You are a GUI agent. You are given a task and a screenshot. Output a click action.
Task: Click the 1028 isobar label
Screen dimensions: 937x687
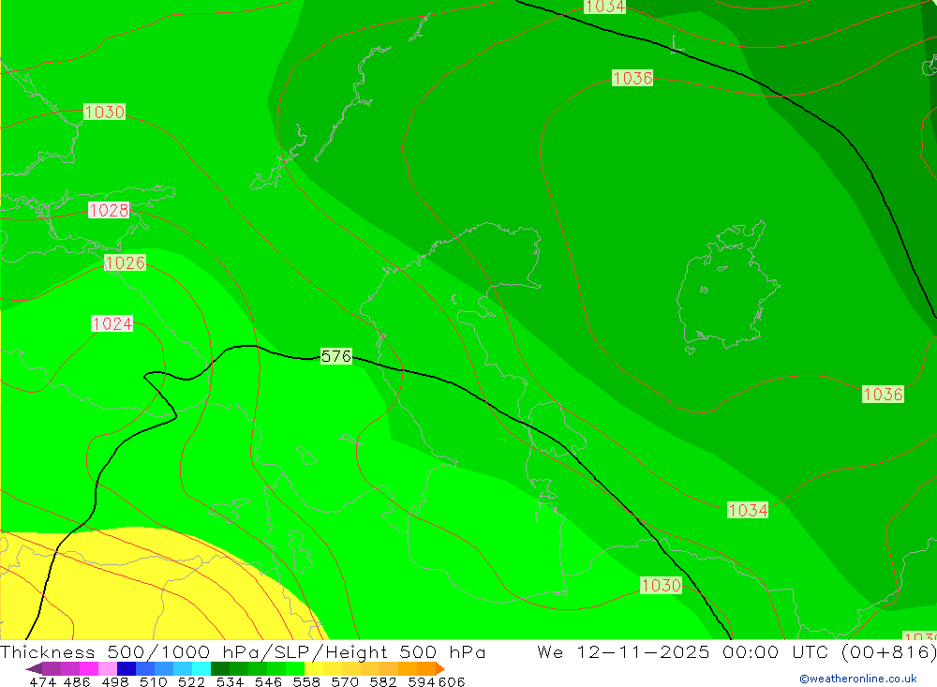click(x=109, y=210)
